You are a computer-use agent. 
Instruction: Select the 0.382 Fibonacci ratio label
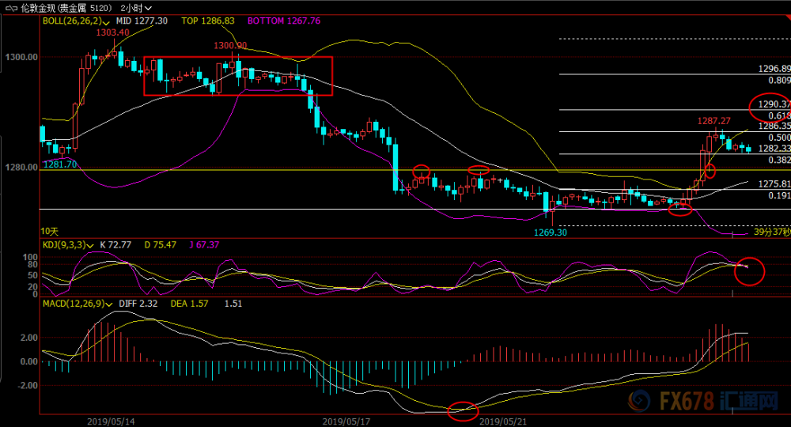point(779,160)
